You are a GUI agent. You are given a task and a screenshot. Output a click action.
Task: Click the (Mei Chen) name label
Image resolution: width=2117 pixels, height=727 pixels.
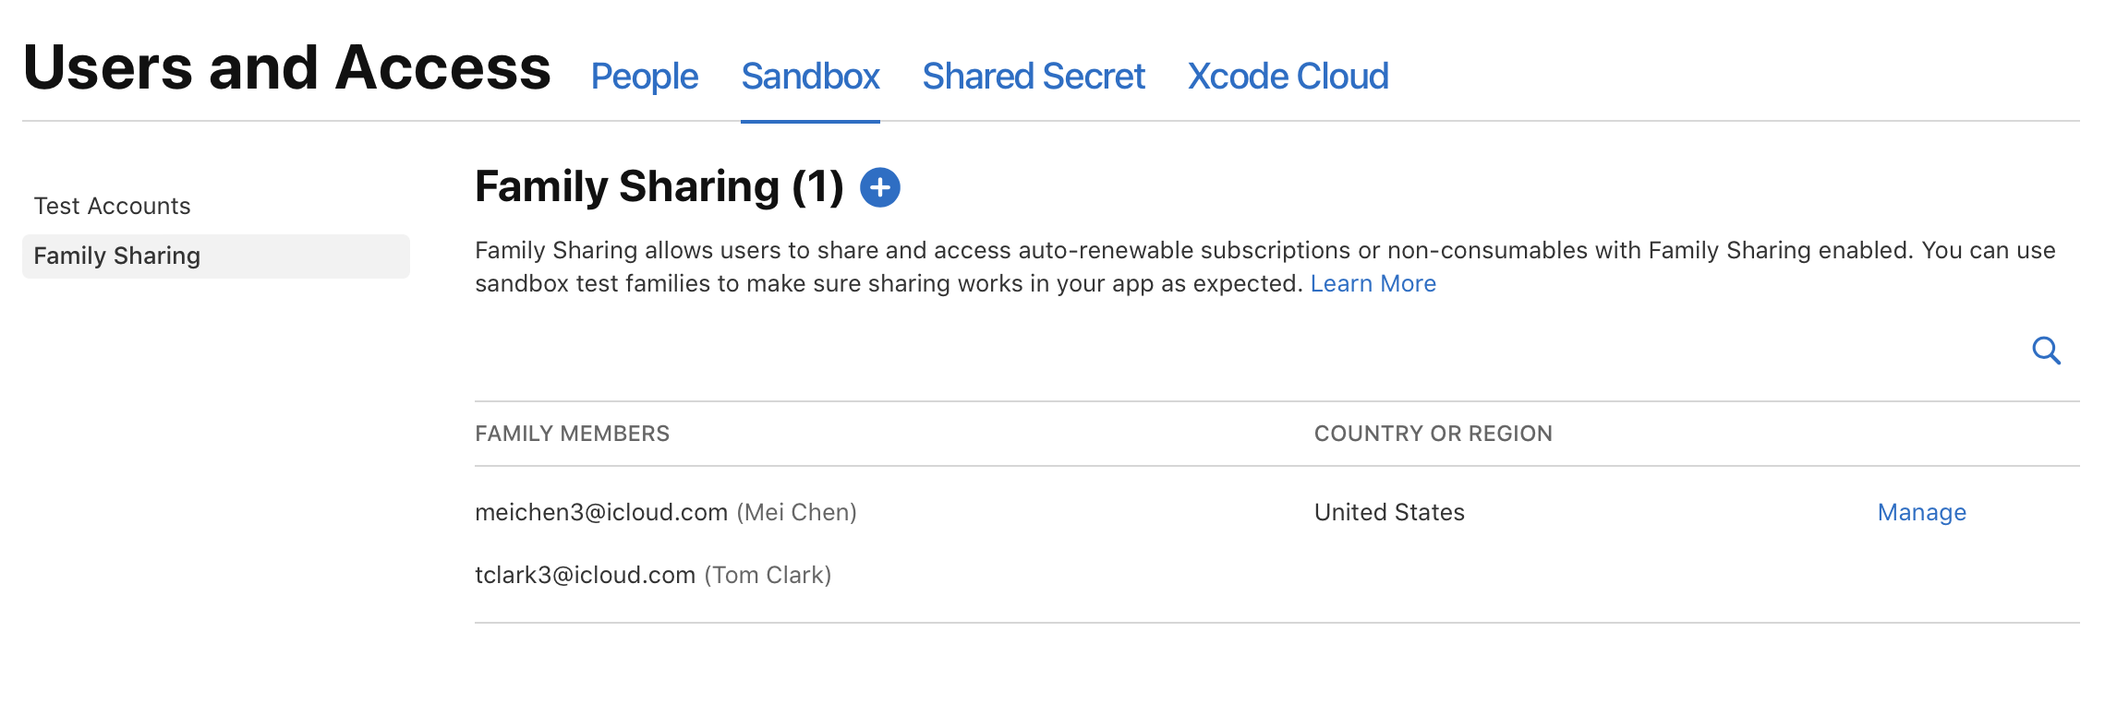[x=796, y=512]
